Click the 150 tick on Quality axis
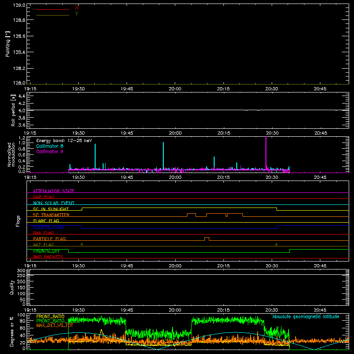The image size is (354, 354). (x=21, y=288)
